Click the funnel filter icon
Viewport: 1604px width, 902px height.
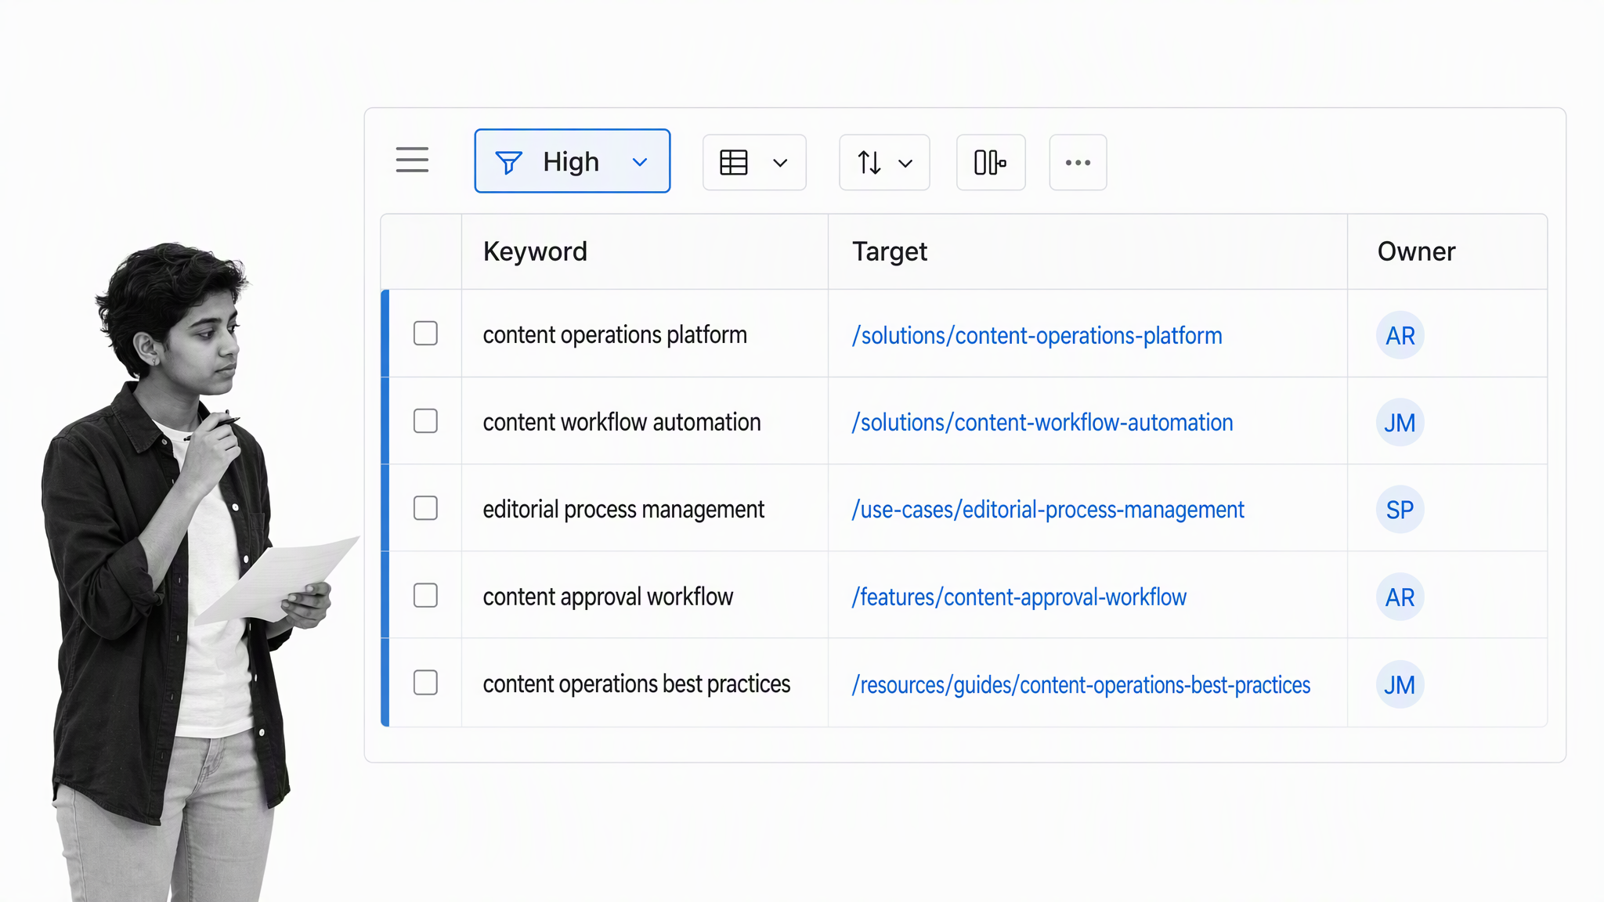[x=508, y=162]
